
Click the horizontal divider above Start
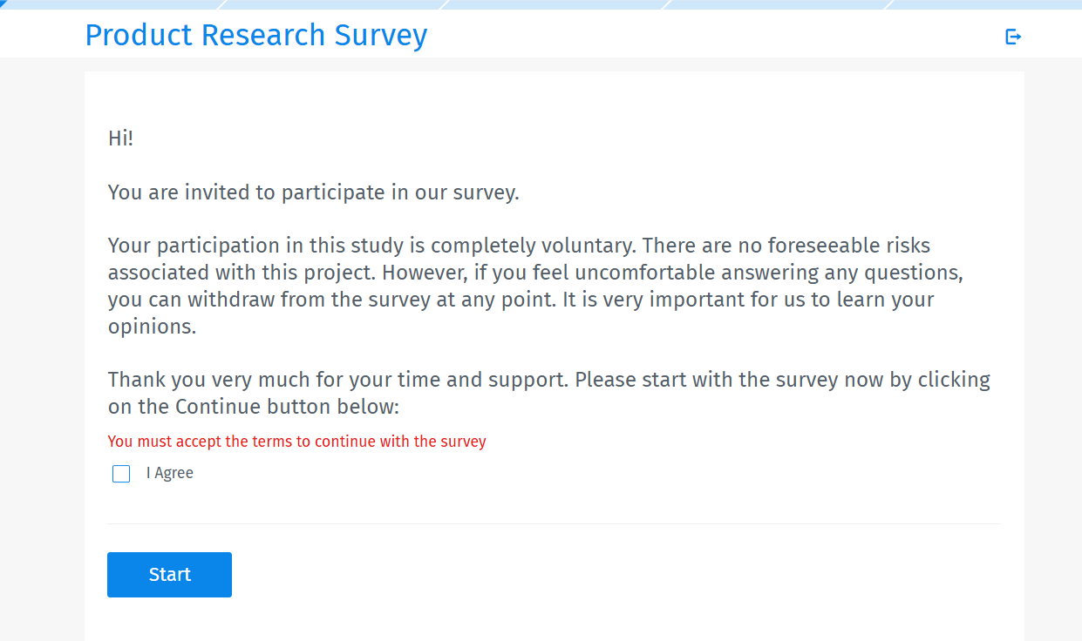click(x=554, y=523)
